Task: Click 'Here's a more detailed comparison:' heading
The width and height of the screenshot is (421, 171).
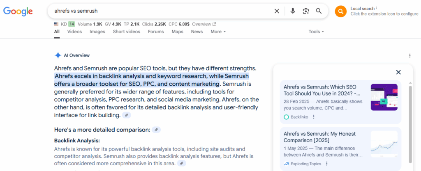Action: pos(102,130)
